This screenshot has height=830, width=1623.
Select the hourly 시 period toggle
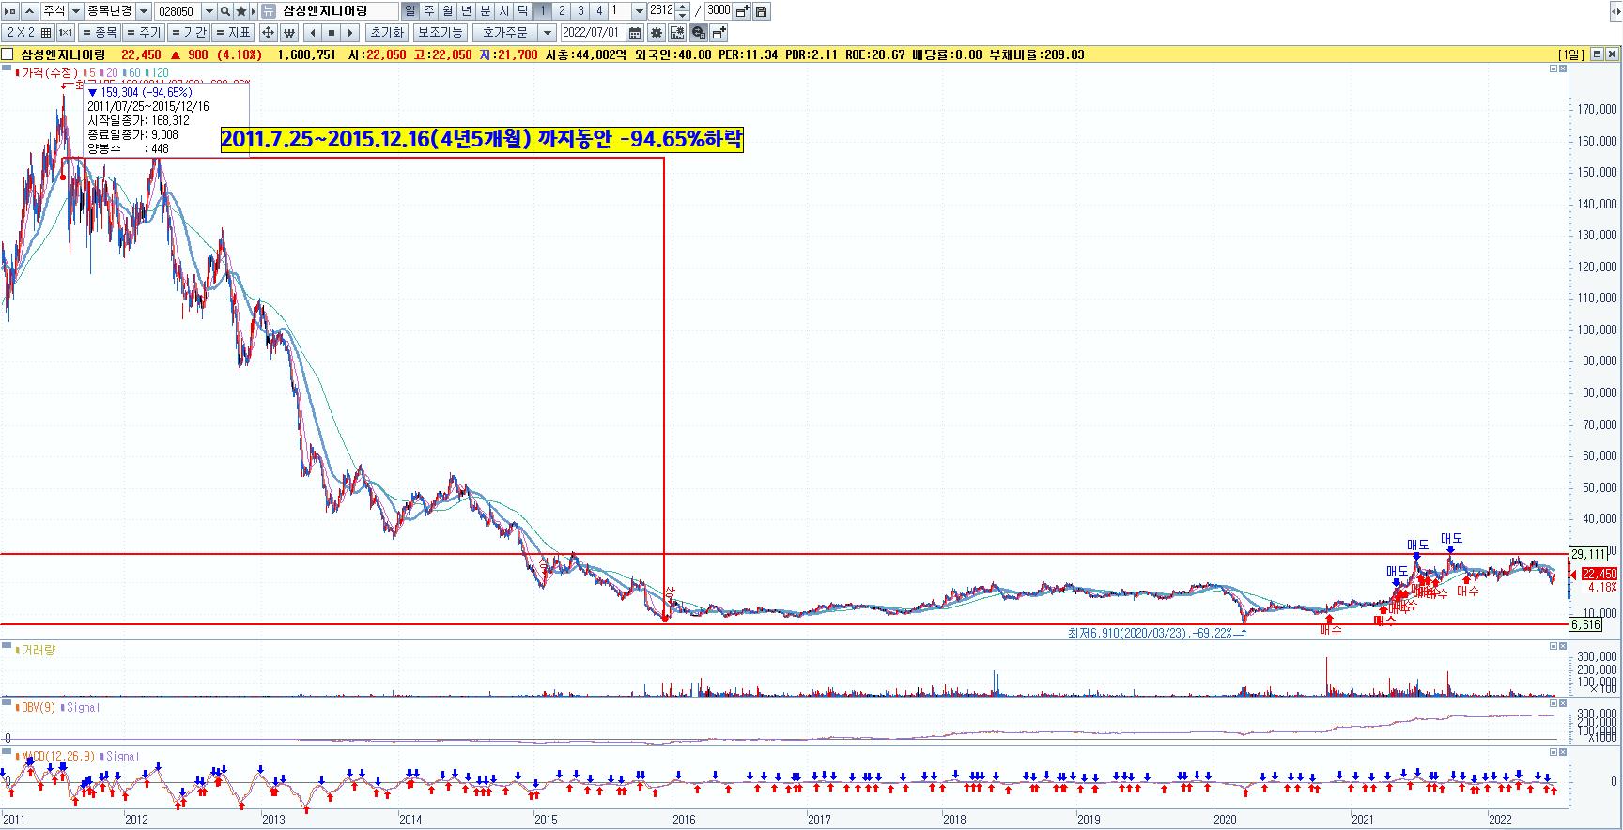504,11
